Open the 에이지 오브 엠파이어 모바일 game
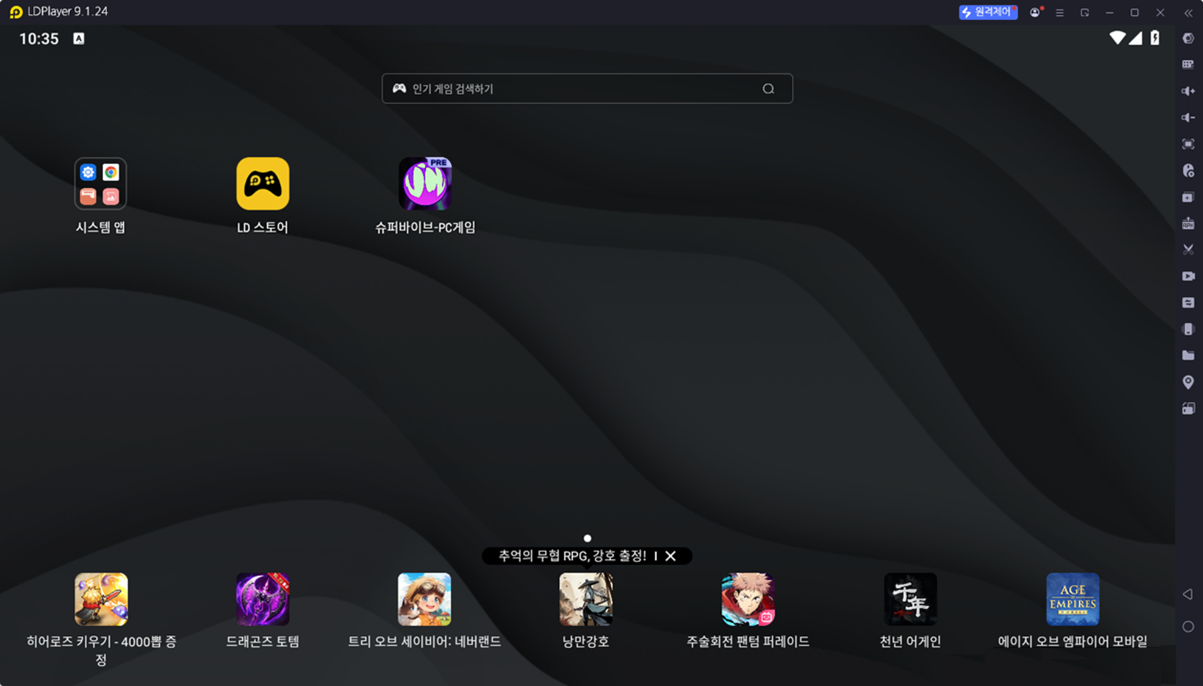The width and height of the screenshot is (1203, 686). pos(1072,599)
